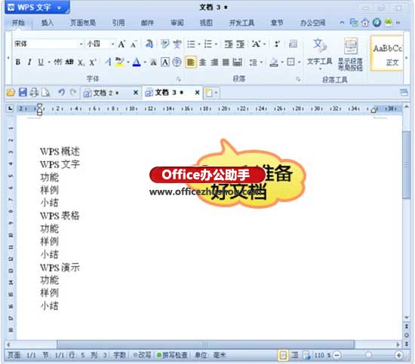Expand the 宋体 font name dropdown
This screenshot has width=415, height=364.
pos(81,44)
